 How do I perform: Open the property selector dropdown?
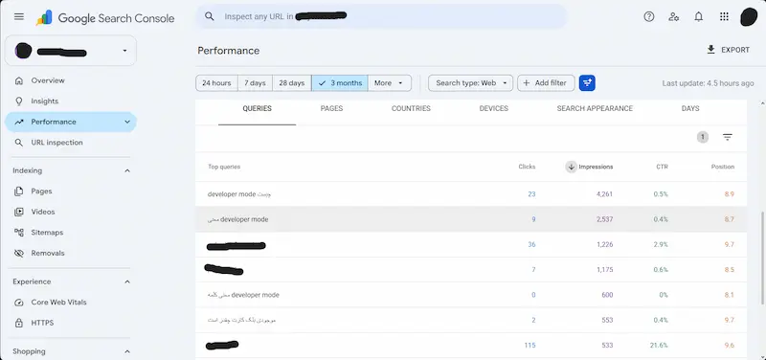[71, 51]
